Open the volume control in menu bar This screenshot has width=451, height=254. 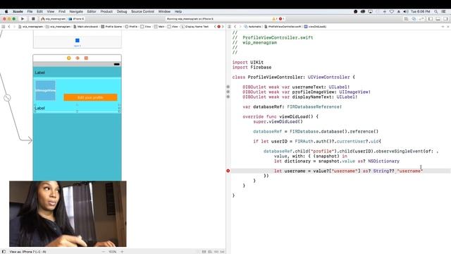(406, 11)
